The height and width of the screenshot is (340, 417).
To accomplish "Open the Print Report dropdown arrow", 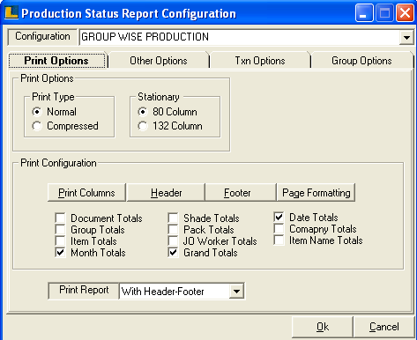I will pyautogui.click(x=236, y=292).
